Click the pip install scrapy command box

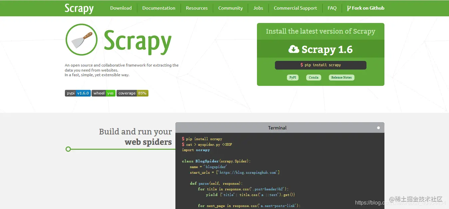[x=321, y=65]
